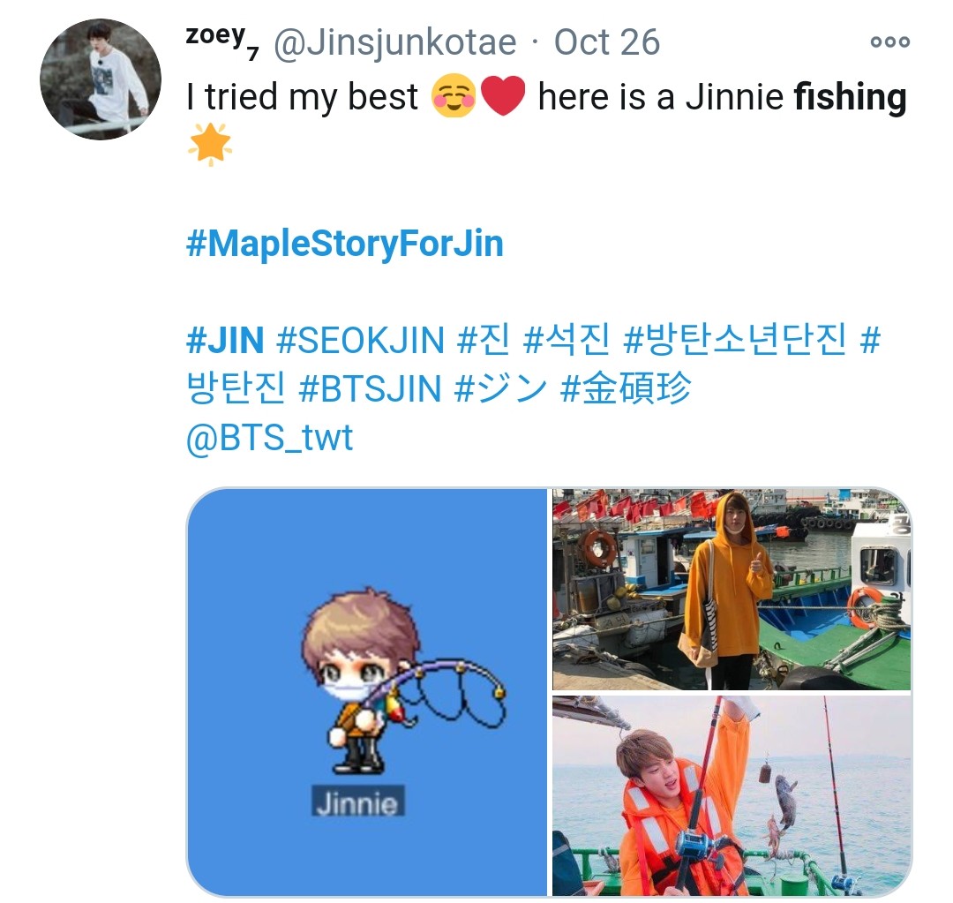953x903 pixels.
Task: Open the #방탄소년단진 hashtag
Action: pyautogui.click(x=735, y=339)
